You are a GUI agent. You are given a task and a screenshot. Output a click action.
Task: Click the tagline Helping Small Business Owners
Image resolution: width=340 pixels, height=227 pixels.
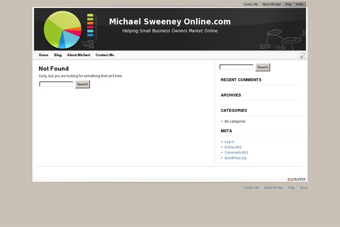[170, 31]
